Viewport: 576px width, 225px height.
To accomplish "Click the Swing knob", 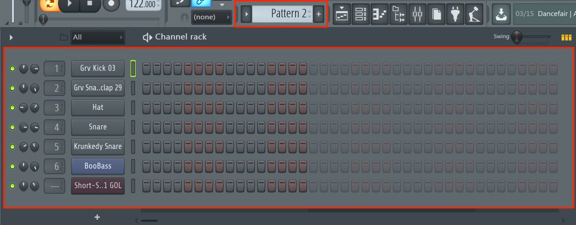I will 517,37.
